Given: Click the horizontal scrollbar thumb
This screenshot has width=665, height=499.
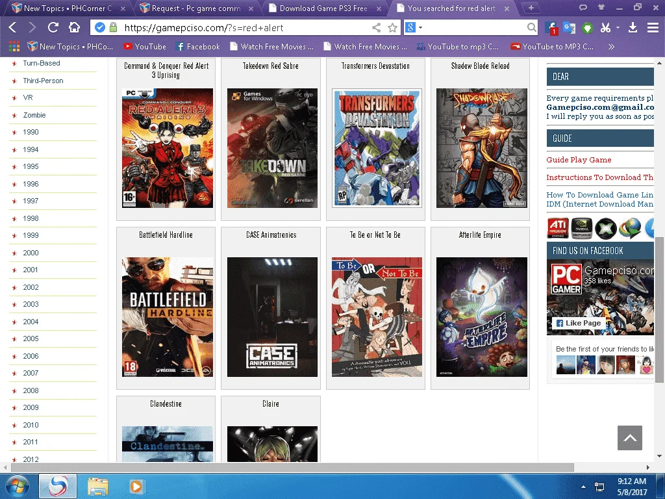Looking at the screenshot, I should click(x=292, y=467).
